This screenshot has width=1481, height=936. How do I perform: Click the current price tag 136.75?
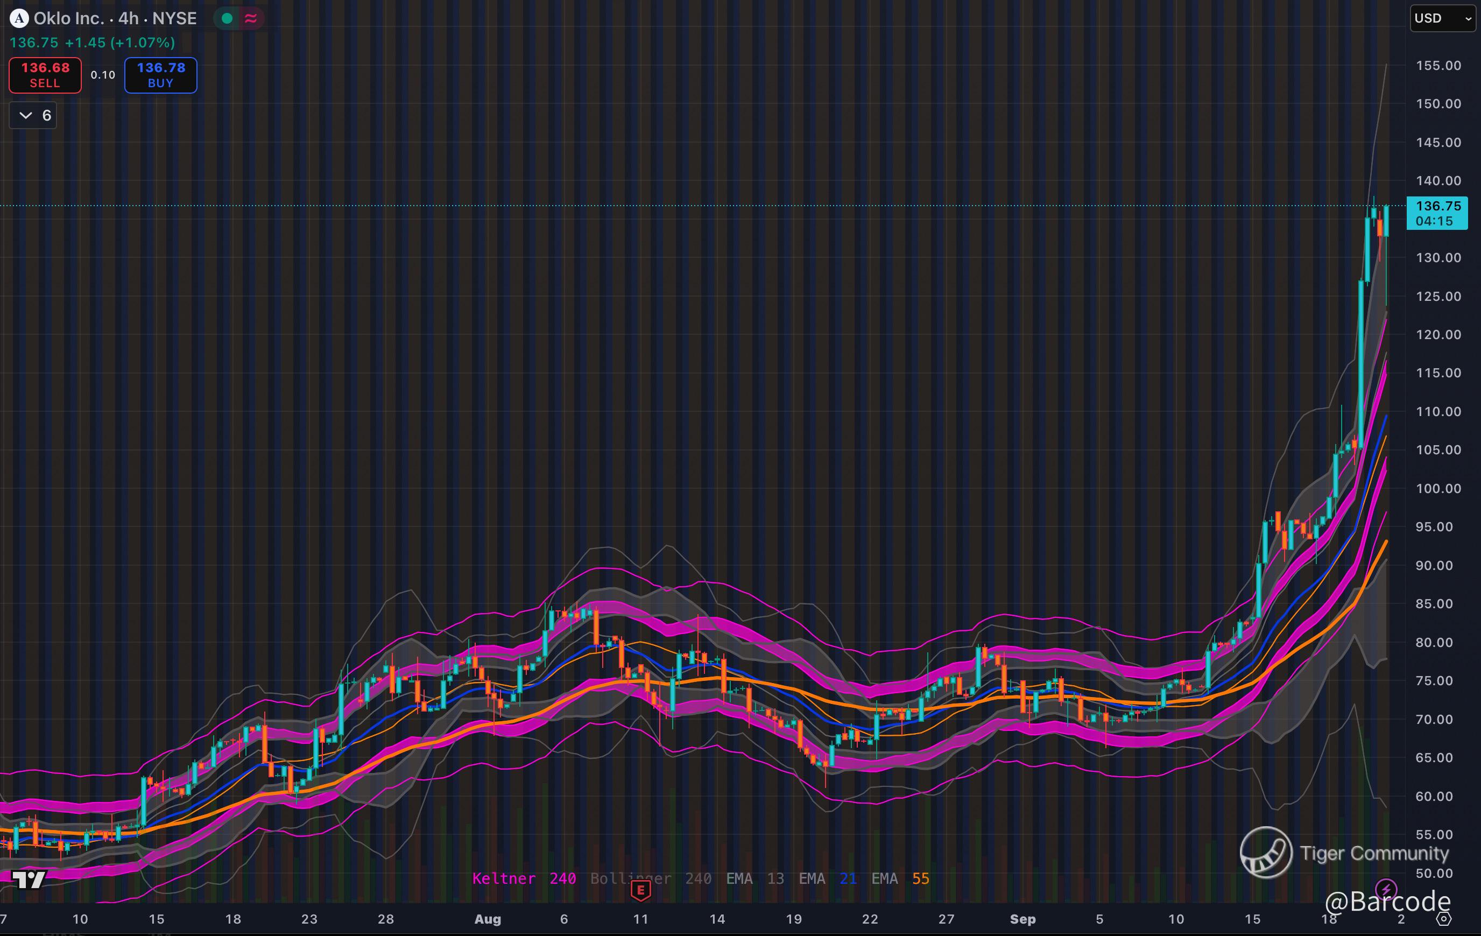coord(1437,213)
